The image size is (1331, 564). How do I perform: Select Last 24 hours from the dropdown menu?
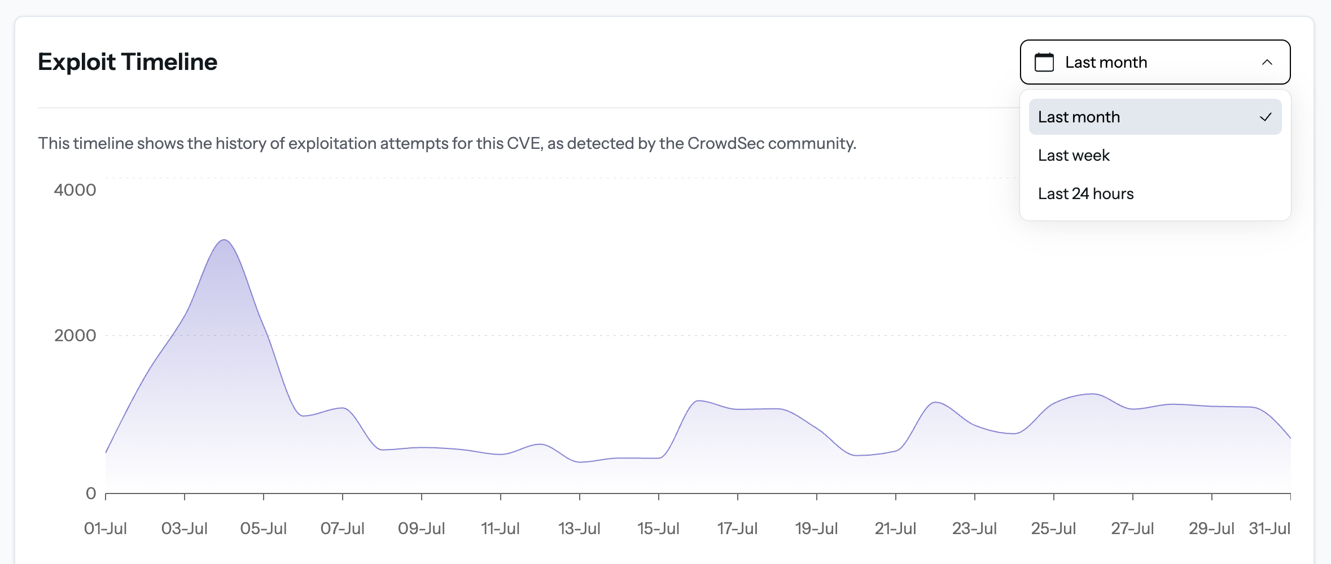pyautogui.click(x=1085, y=193)
